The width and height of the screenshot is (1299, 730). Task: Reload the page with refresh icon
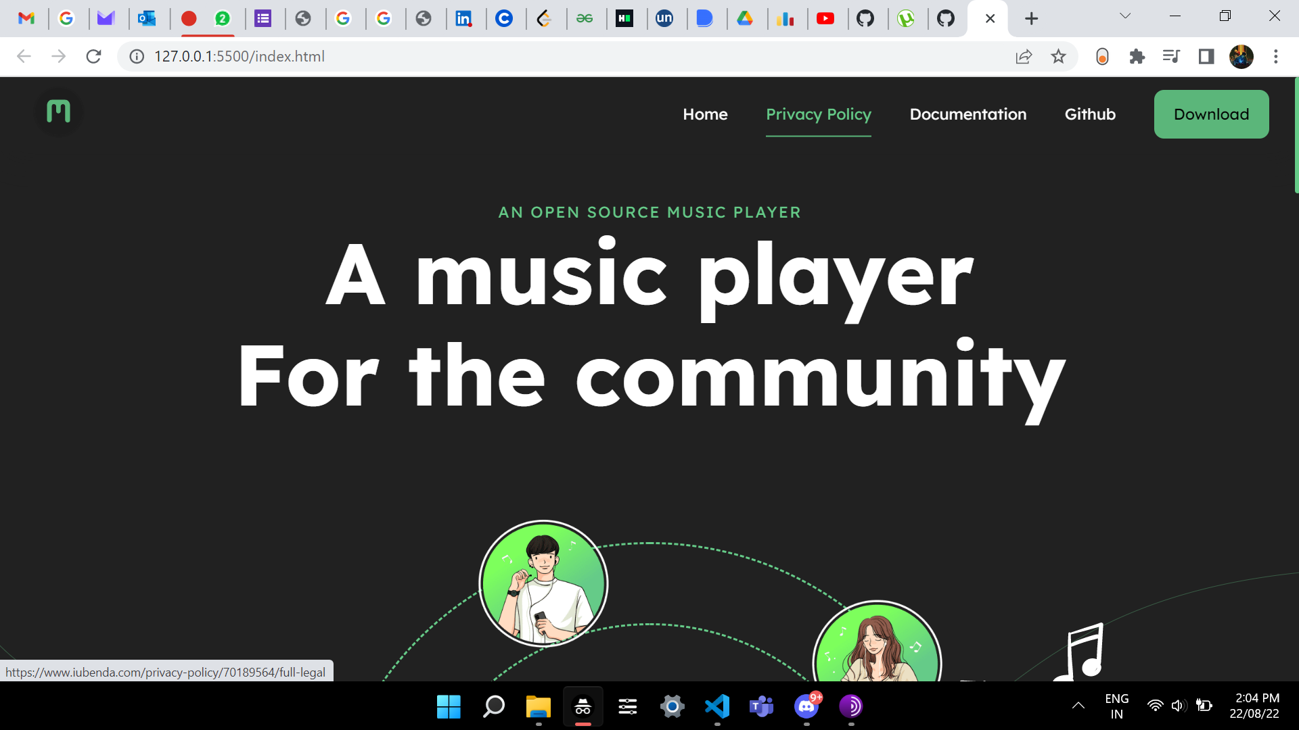pyautogui.click(x=93, y=57)
